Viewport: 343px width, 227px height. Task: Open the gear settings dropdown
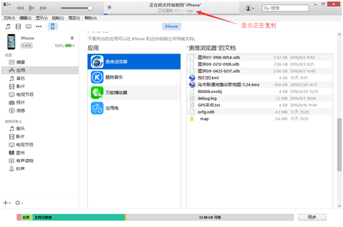pyautogui.click(x=19, y=203)
